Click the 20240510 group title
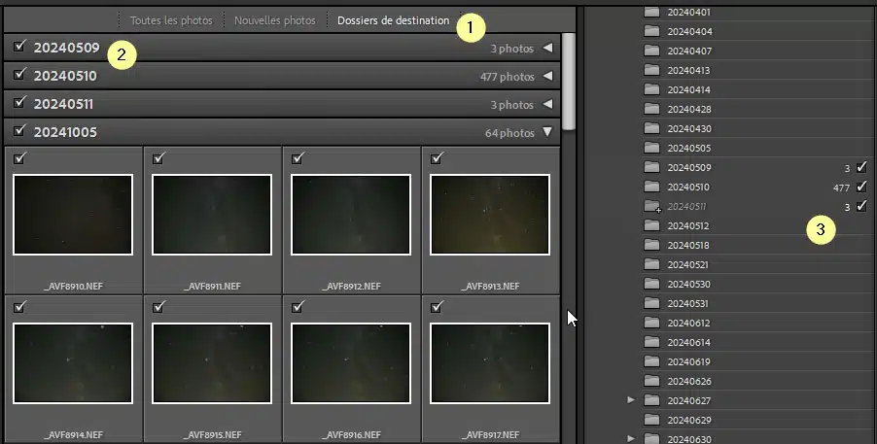This screenshot has width=877, height=444. [65, 76]
